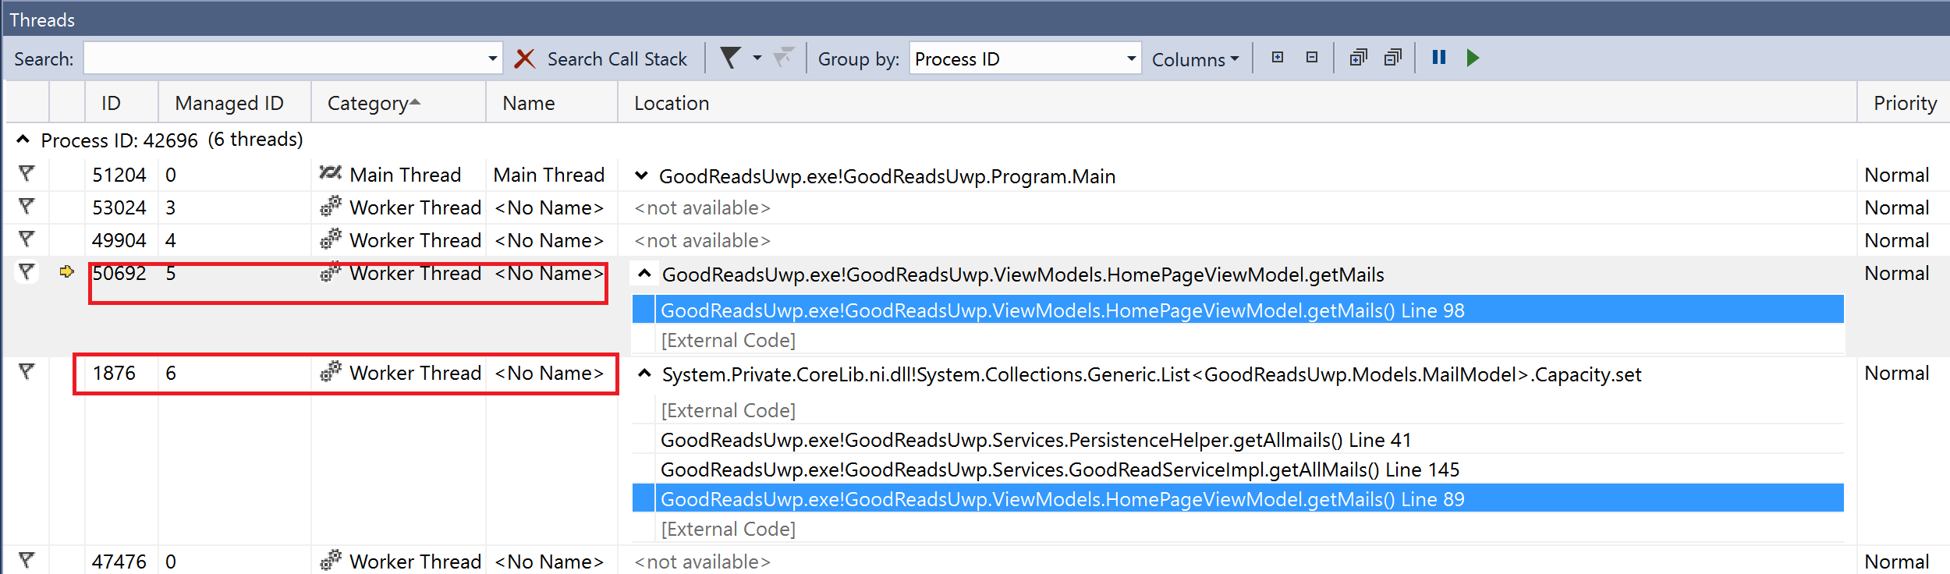This screenshot has width=1950, height=574.
Task: Collapse the Process ID: 42696 group
Action: (23, 140)
